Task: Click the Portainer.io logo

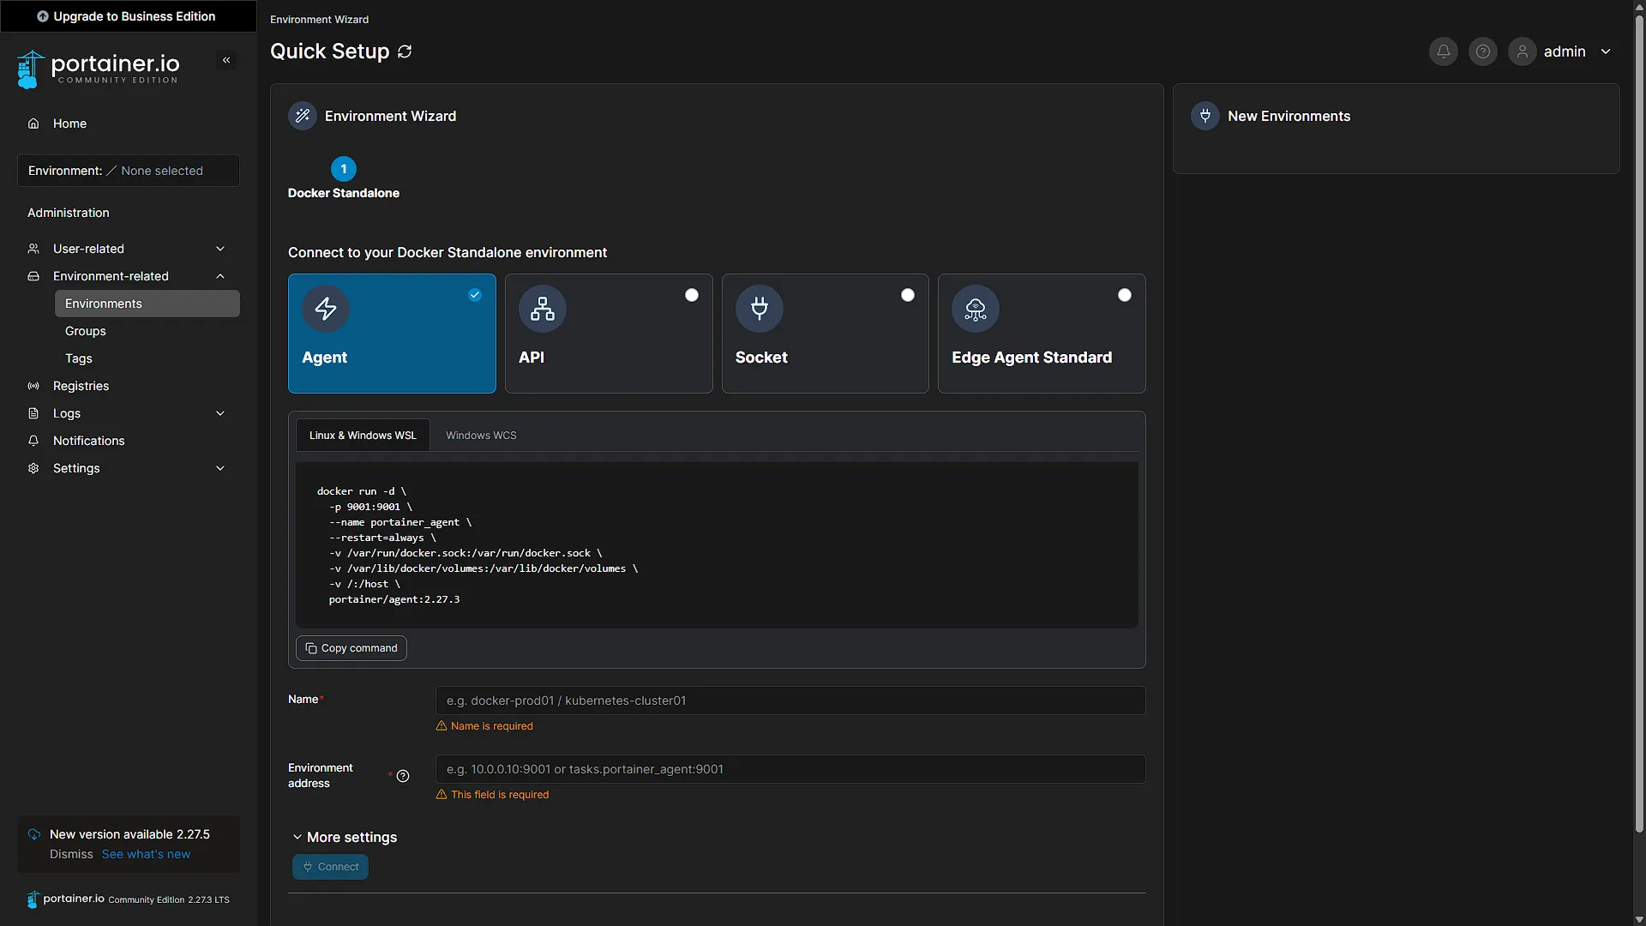Action: [x=98, y=69]
